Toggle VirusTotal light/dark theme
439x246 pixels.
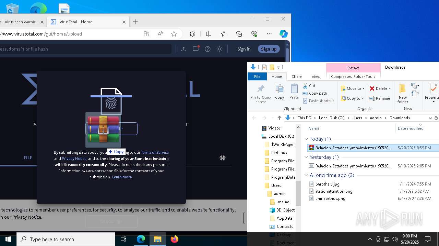tap(220, 49)
